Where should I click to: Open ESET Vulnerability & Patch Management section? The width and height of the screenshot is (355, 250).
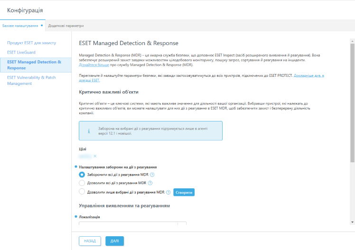pyautogui.click(x=31, y=80)
